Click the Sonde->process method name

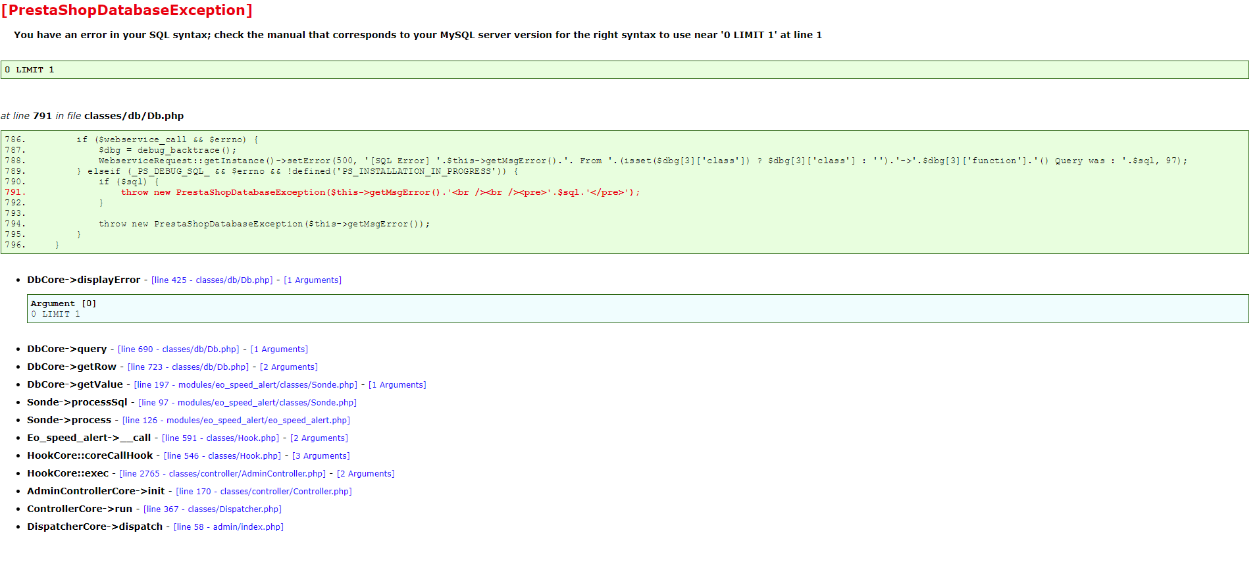(69, 420)
